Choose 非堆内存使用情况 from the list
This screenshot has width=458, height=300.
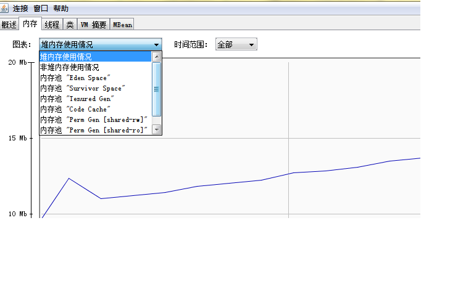(96, 67)
